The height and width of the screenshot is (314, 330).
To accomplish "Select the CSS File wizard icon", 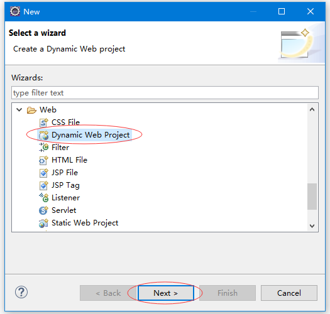I will (x=43, y=122).
